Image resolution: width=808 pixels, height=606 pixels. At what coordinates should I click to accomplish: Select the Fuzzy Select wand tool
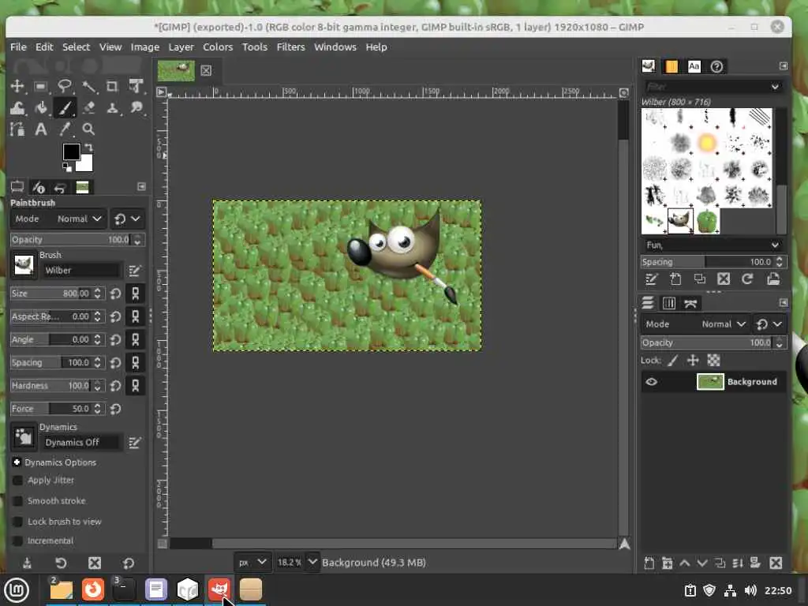tap(88, 86)
